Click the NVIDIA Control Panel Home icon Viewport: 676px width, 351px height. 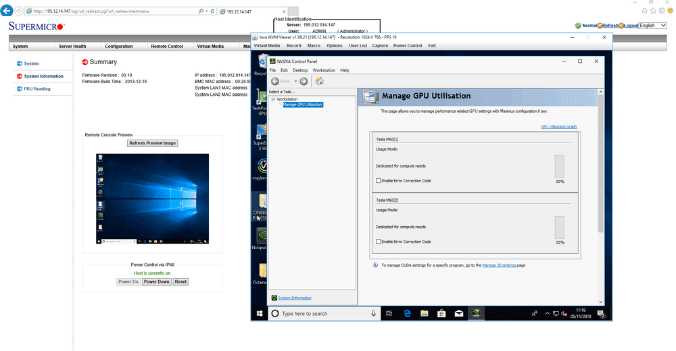coord(320,81)
